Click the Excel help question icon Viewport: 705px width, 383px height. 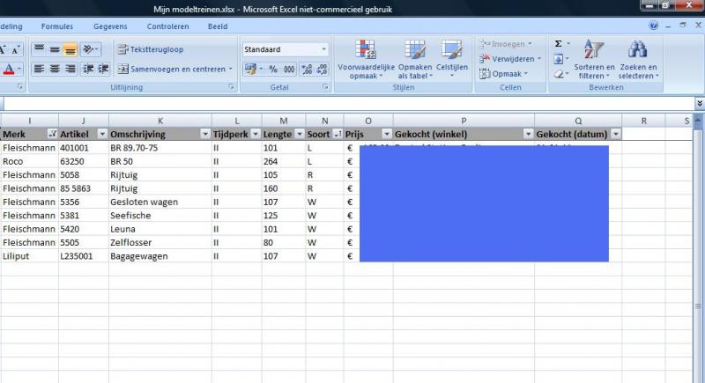coord(653,26)
